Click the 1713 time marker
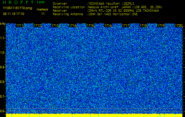185x117 pixels. pyautogui.click(x=55, y=25)
